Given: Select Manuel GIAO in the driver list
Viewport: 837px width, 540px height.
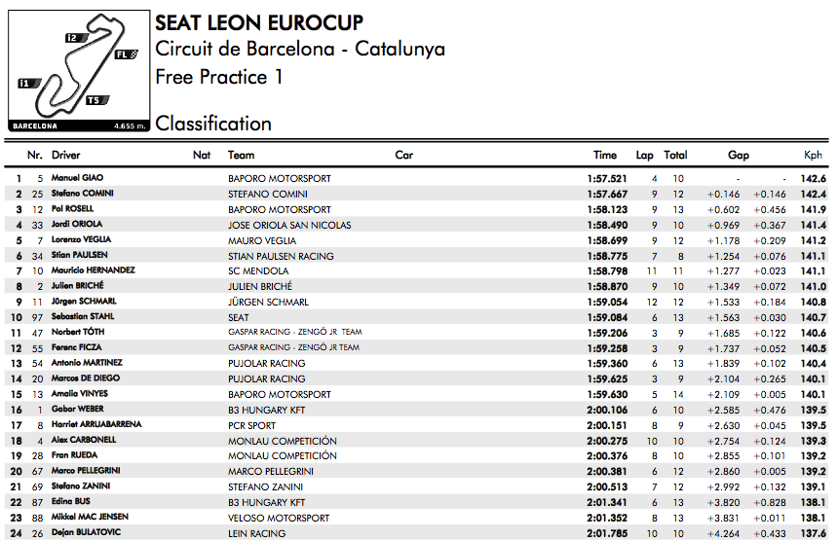Looking at the screenshot, I should (77, 178).
